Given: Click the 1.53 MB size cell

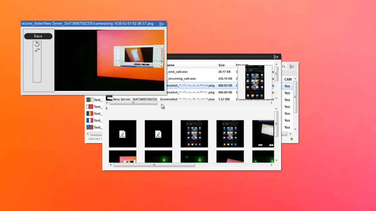Looking at the screenshot, I should coord(224,99).
